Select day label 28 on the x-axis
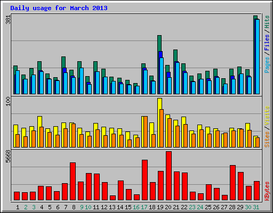Image resolution: width=273 pixels, height=213 pixels. click(x=232, y=207)
